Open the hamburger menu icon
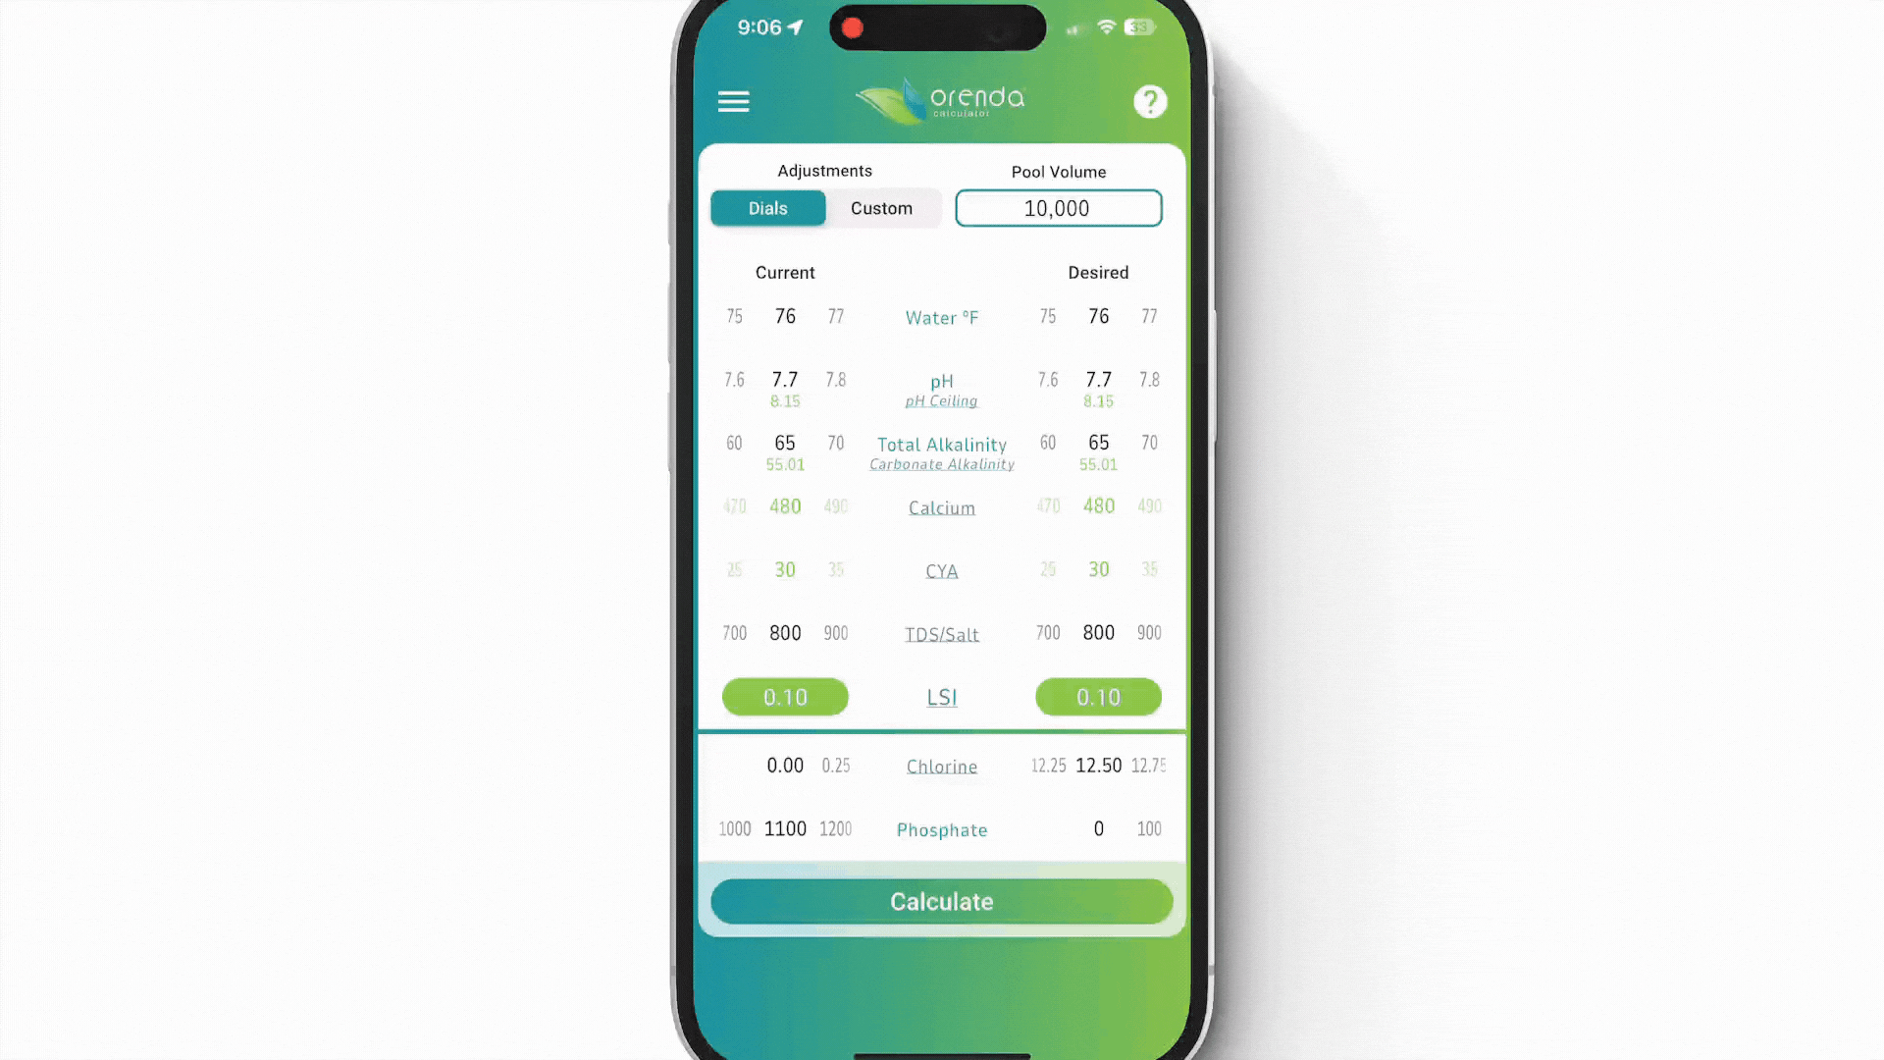Screen dimensions: 1884x1060 734,101
